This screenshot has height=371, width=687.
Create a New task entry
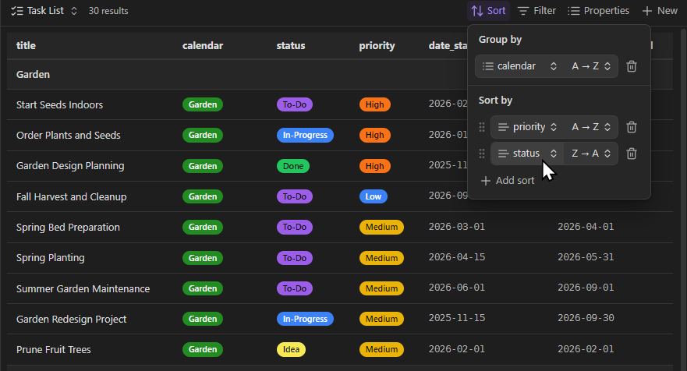click(x=659, y=11)
